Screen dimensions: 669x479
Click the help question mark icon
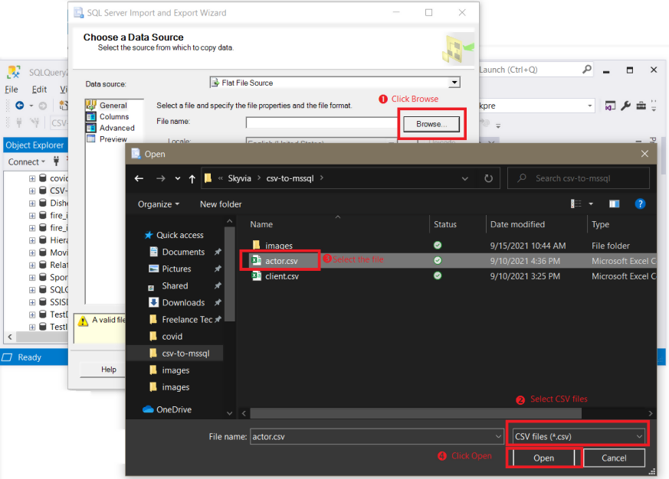click(x=641, y=204)
